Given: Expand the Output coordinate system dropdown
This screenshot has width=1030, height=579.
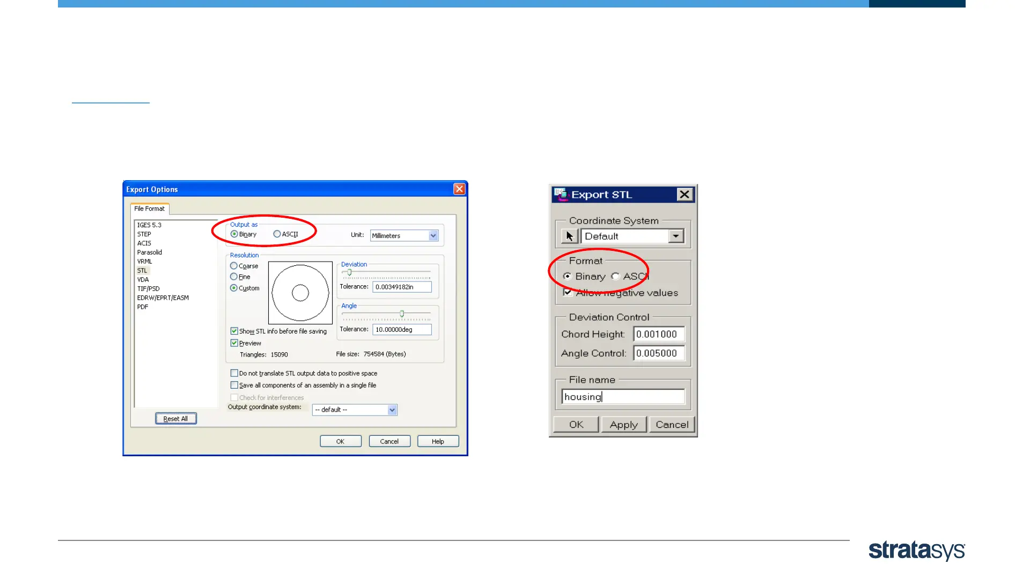Looking at the screenshot, I should click(x=392, y=410).
